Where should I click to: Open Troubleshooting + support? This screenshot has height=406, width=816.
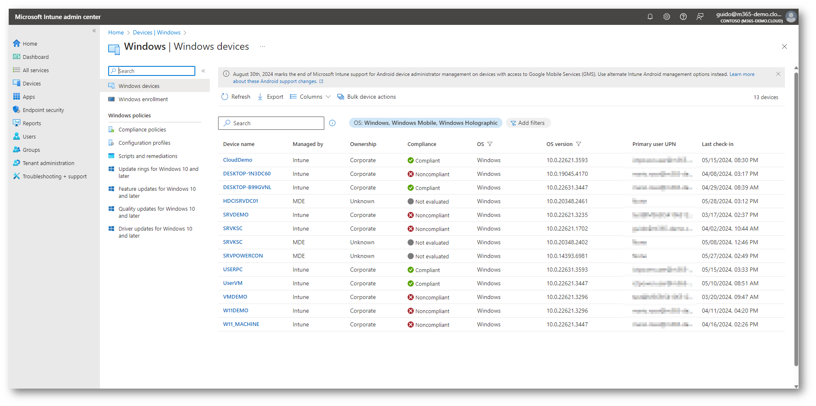[54, 176]
